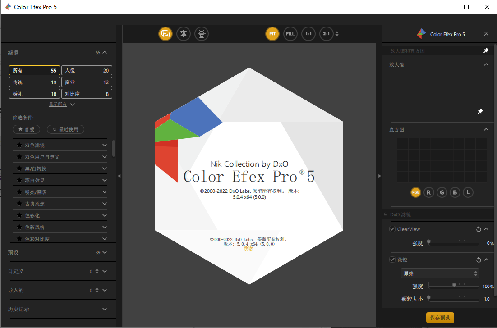
Task: Favorite the 色彩风格 star
Action: click(19, 227)
